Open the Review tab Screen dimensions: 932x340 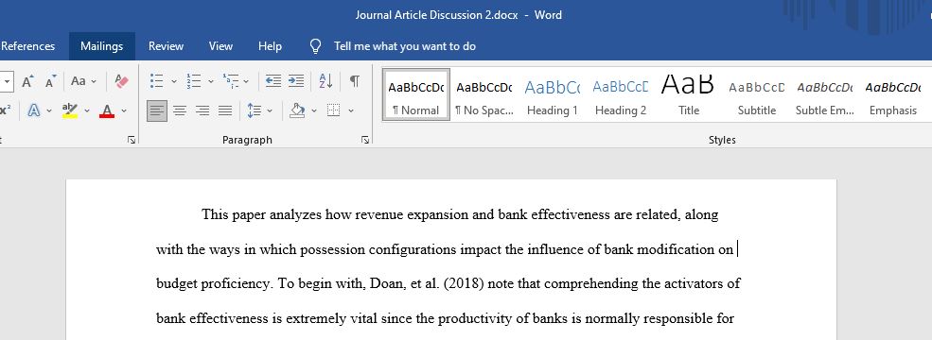tap(166, 46)
